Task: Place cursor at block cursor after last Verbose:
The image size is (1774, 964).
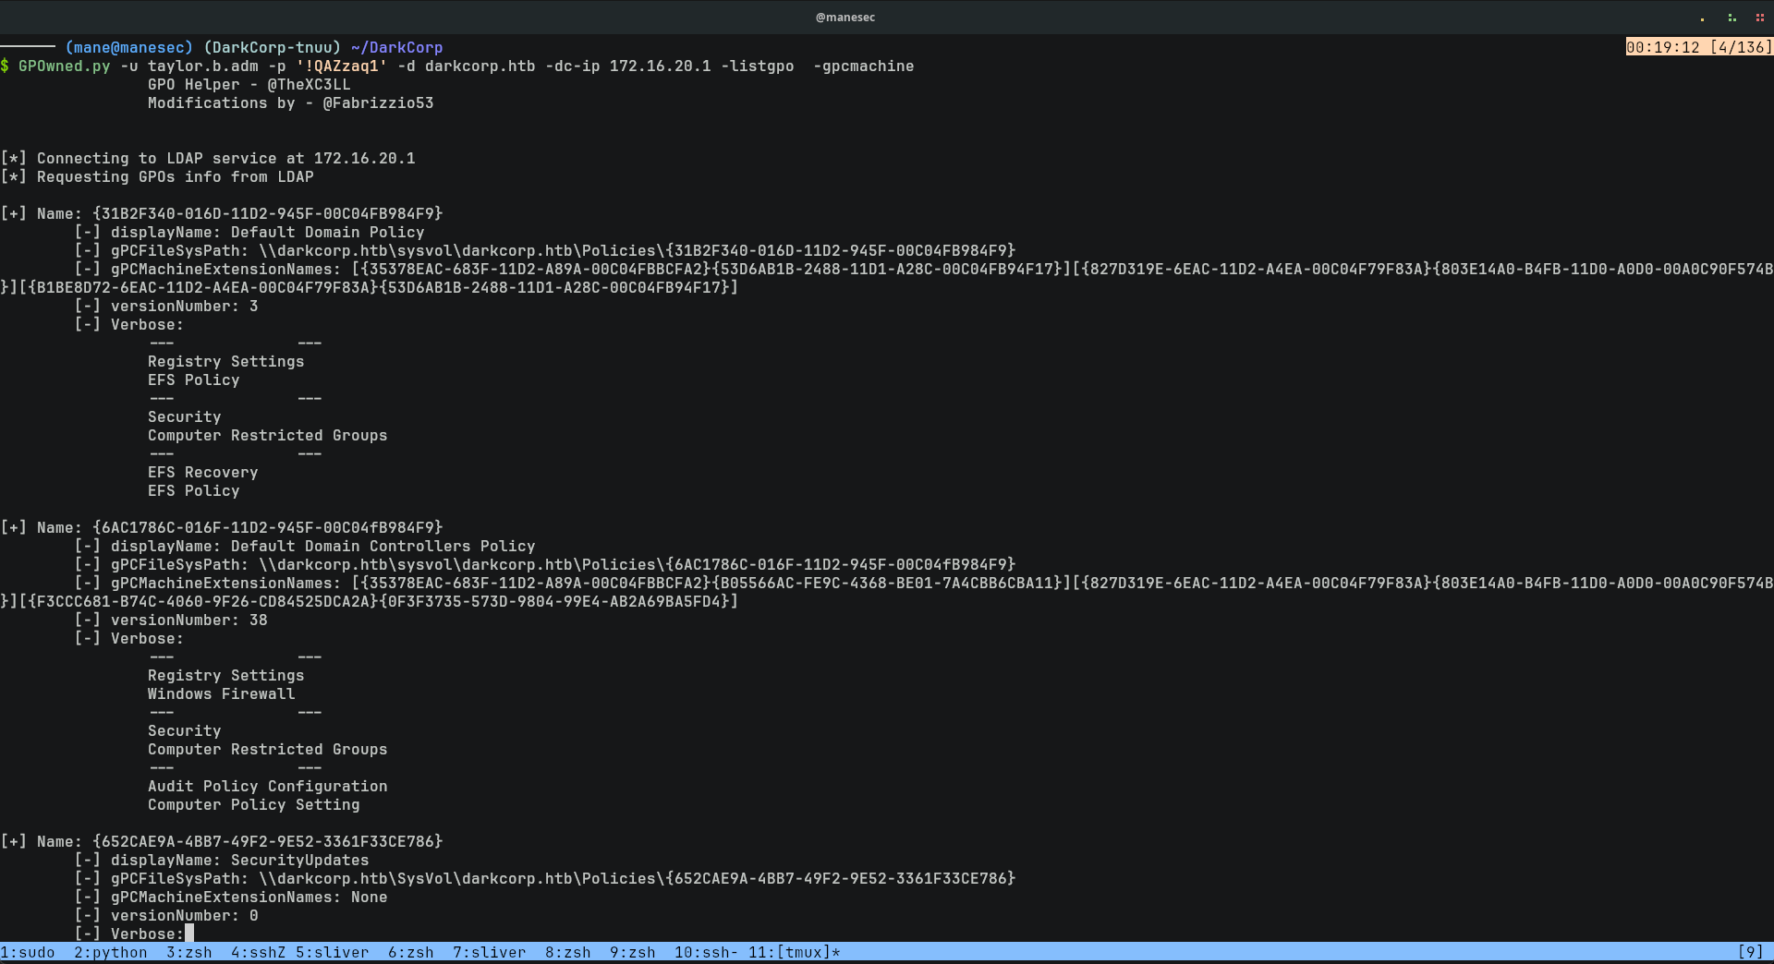Action: (x=189, y=934)
